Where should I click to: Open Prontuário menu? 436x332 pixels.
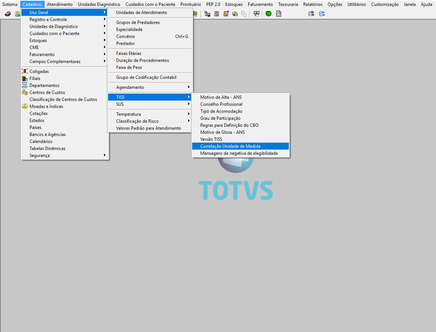pos(190,4)
